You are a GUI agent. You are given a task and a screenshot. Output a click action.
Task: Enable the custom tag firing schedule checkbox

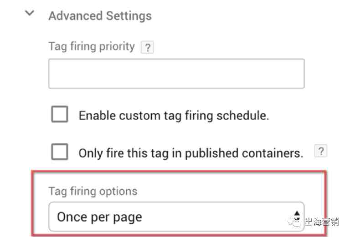(x=60, y=115)
